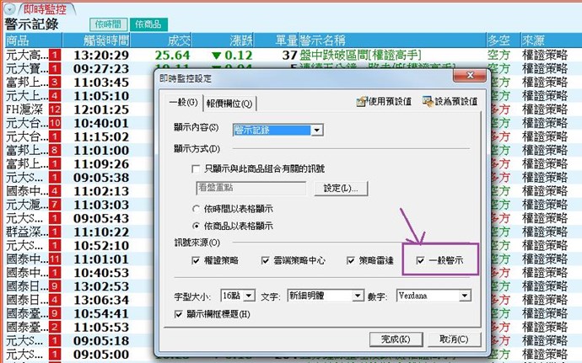
Task: Click the 單量 column header
Action: point(276,40)
